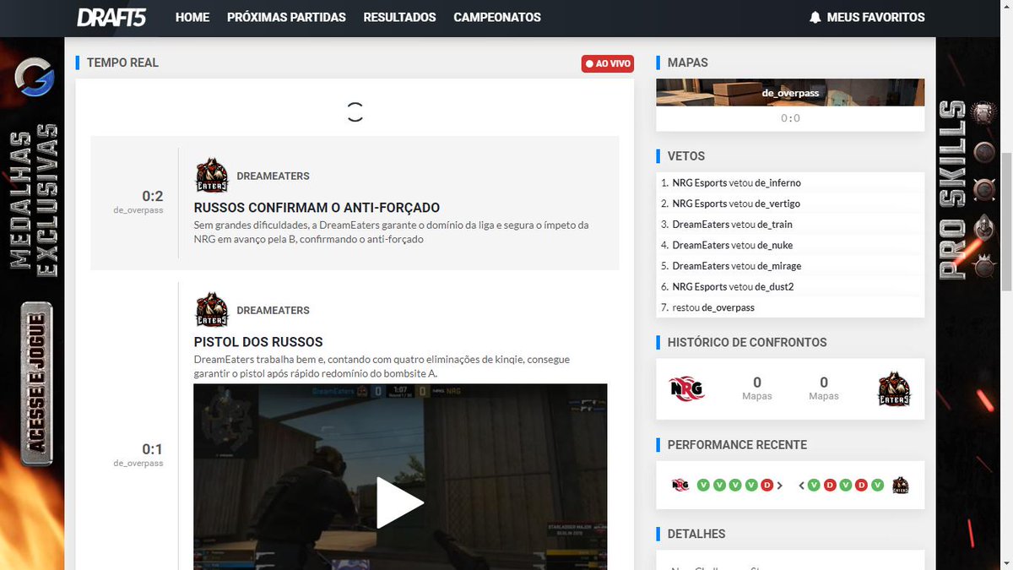Expand NRG's performance with the right chevron
Viewport: 1013px width, 570px height.
pyautogui.click(x=780, y=486)
